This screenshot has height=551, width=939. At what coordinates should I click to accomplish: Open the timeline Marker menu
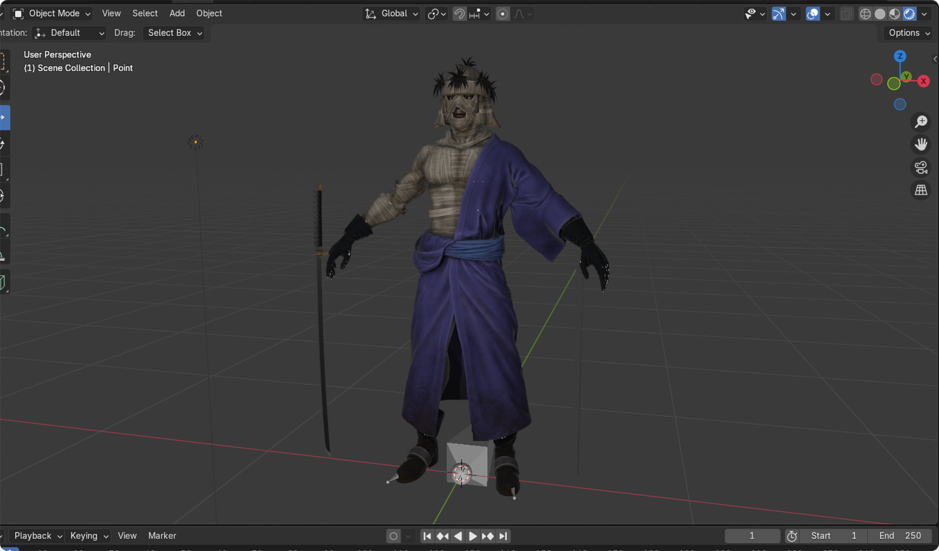click(162, 536)
